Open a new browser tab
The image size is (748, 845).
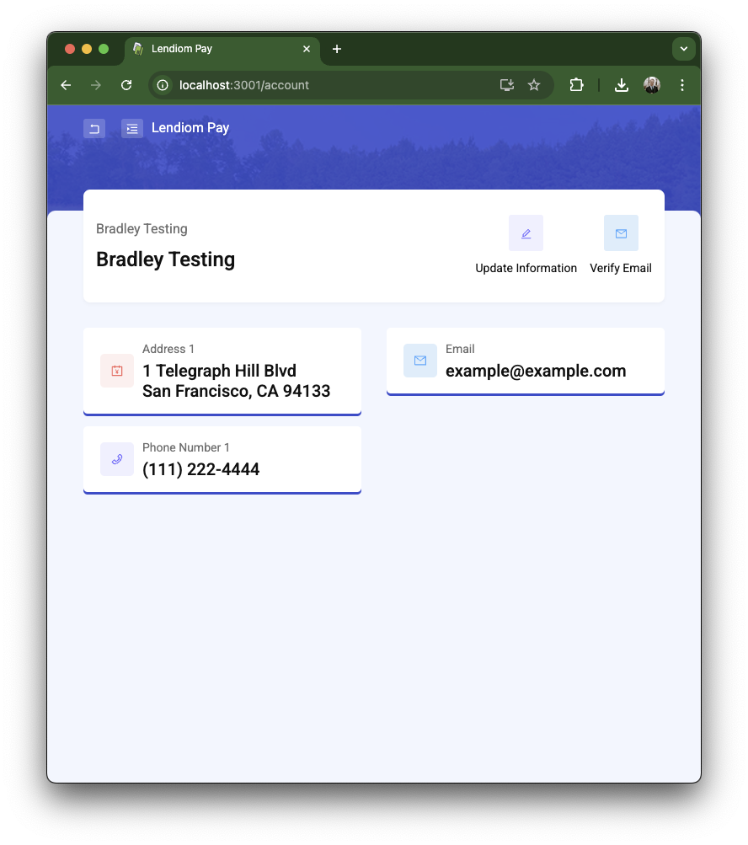(337, 49)
